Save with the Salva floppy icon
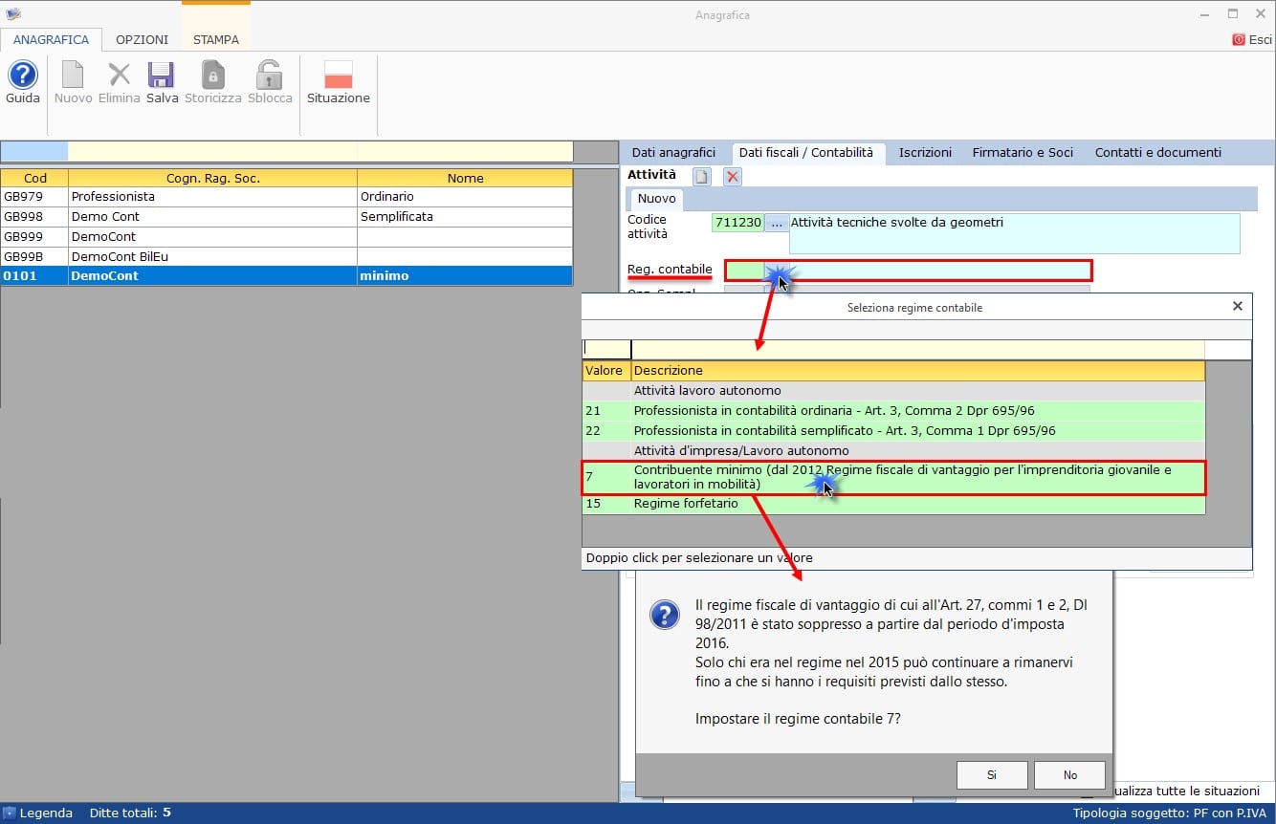 pos(161,76)
